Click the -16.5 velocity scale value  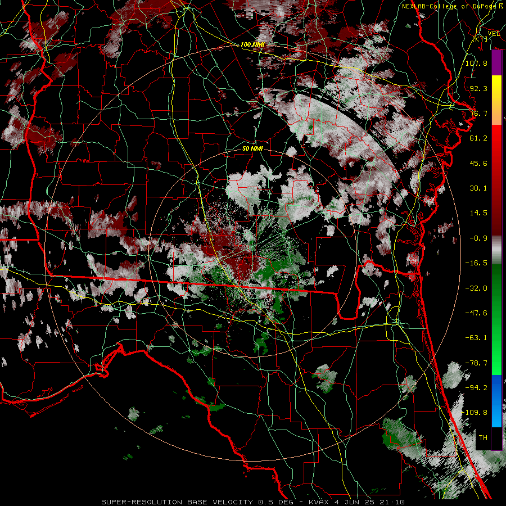(x=476, y=263)
